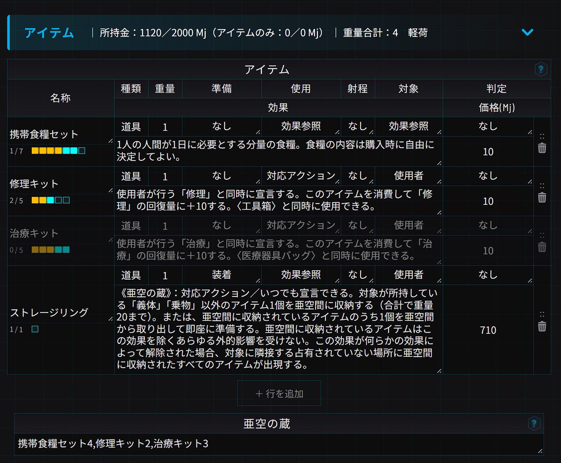This screenshot has width=561, height=463.
Task: Edit the 携帯食糧セット name field
Action: pos(61,135)
